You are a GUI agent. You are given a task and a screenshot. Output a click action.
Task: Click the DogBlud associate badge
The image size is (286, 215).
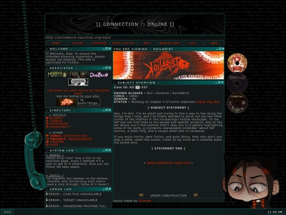point(99,75)
